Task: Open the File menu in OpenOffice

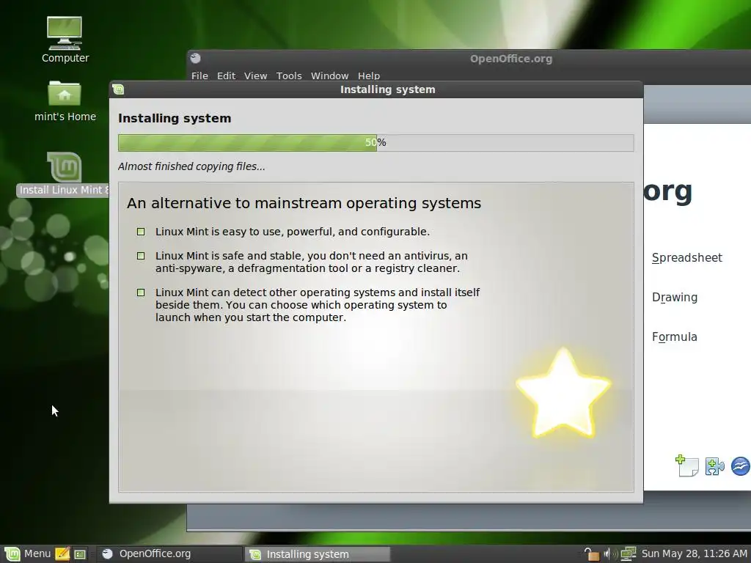Action: (x=199, y=76)
